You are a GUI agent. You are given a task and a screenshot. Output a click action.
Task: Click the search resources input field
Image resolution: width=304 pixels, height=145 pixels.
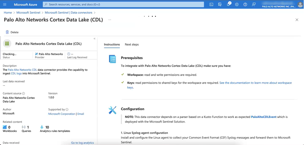point(123,5)
